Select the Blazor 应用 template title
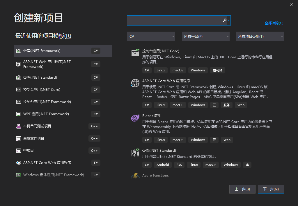Viewport: 298px width, 206px height. pyautogui.click(x=152, y=115)
